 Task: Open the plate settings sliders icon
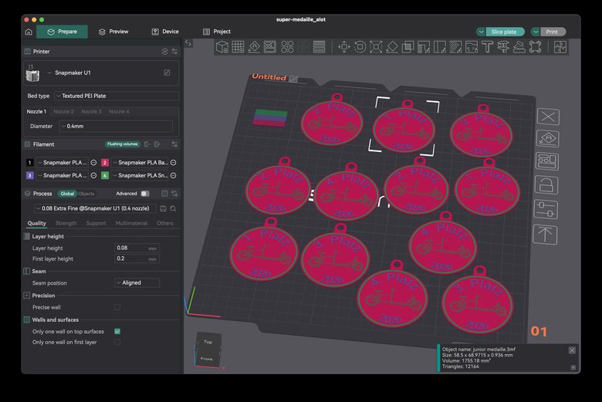[546, 210]
